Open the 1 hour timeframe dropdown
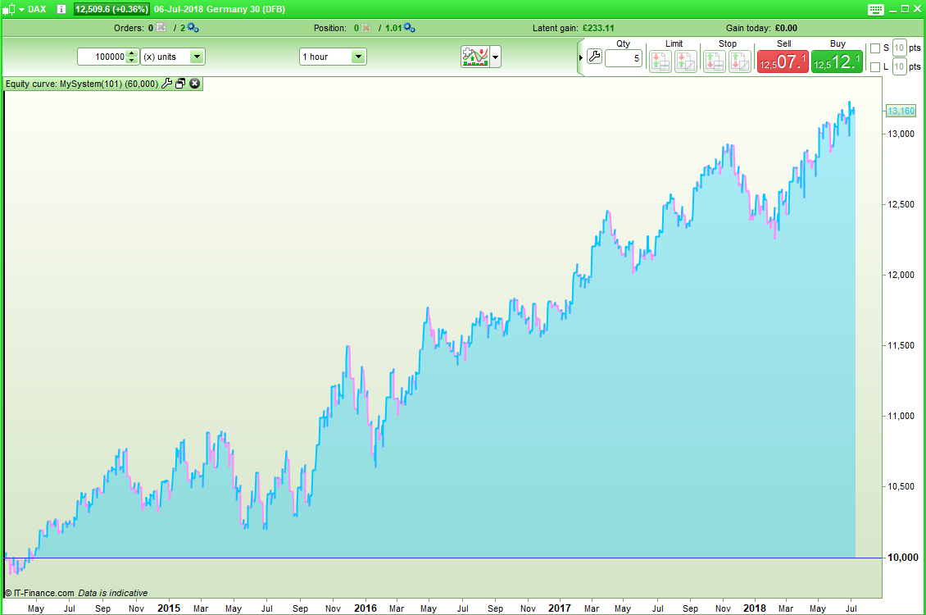926x615 pixels. tap(333, 57)
